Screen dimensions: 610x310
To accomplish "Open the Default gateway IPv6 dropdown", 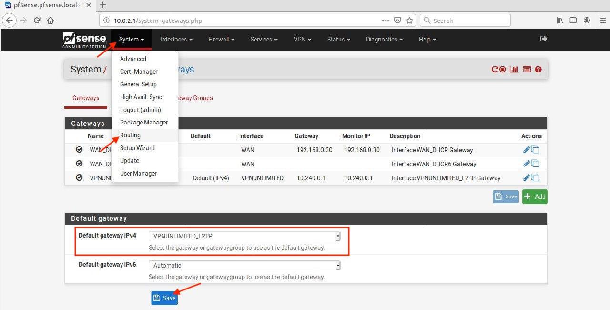I will (244, 265).
